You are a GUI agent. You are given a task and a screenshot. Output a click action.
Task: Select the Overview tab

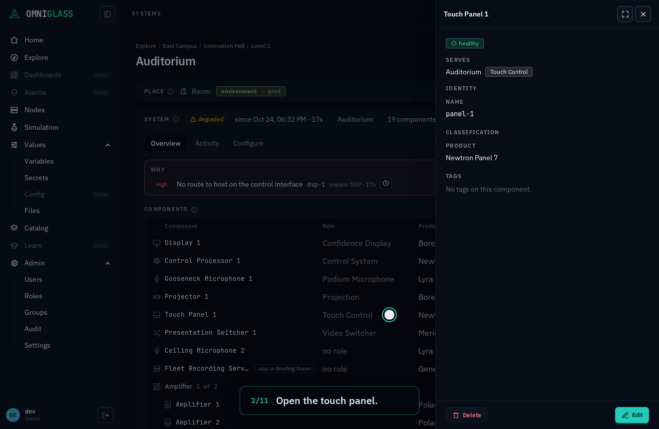click(166, 143)
